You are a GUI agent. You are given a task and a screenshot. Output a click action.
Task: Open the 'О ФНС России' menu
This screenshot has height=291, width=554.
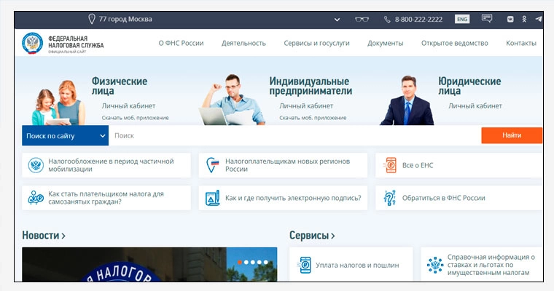click(x=181, y=43)
